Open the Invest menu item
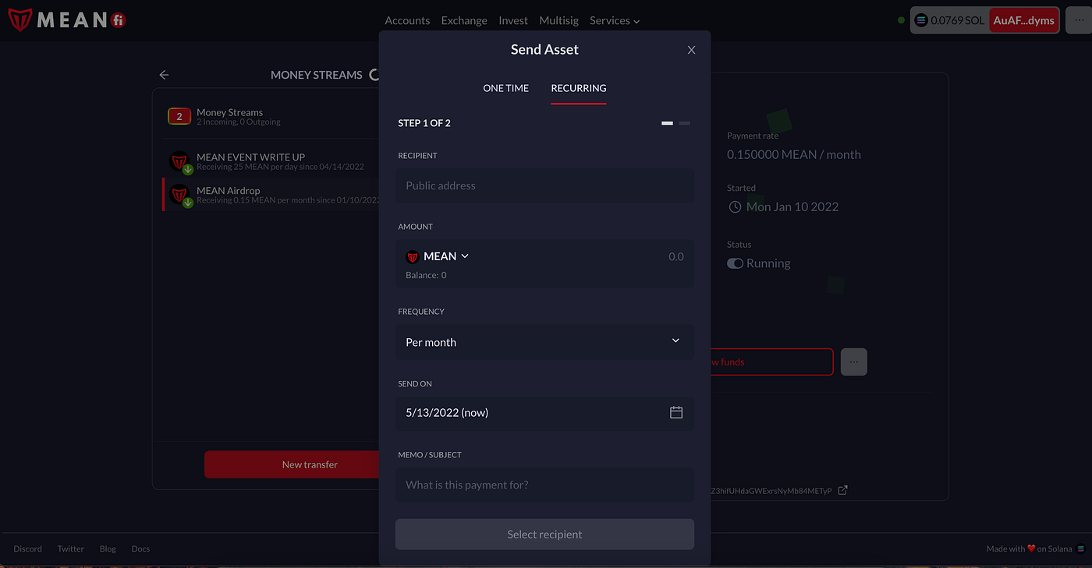Screen dimensions: 1092x568 click(x=513, y=20)
